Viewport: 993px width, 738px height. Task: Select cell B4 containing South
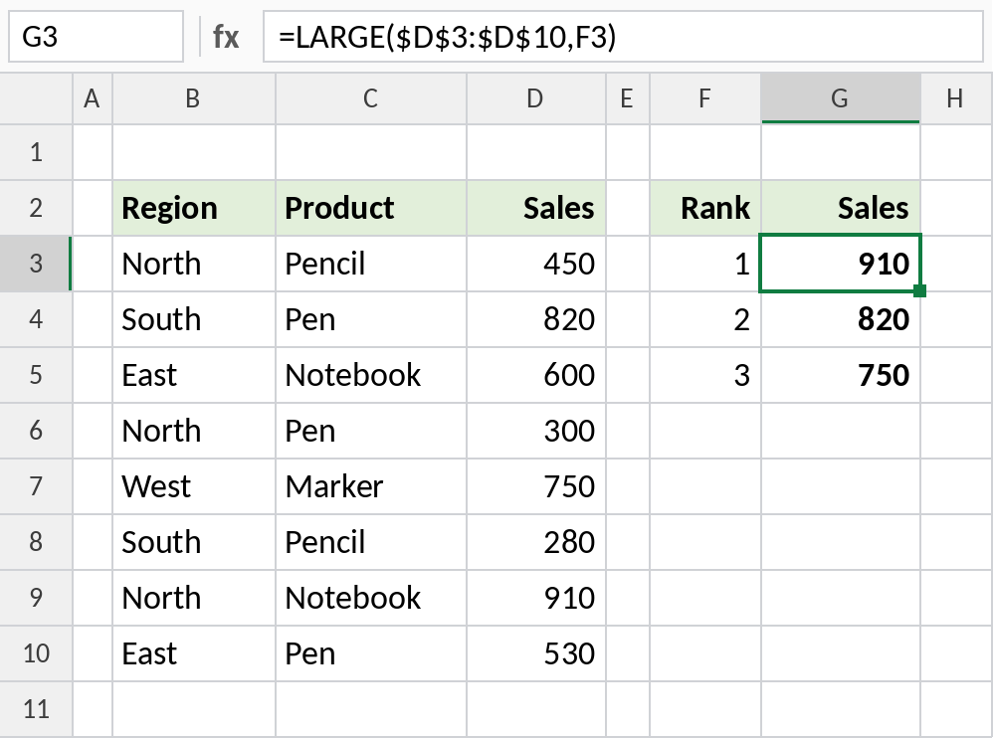click(194, 319)
